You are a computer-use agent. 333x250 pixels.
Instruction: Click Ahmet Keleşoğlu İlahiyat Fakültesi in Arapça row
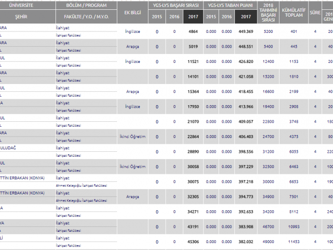click(x=81, y=201)
